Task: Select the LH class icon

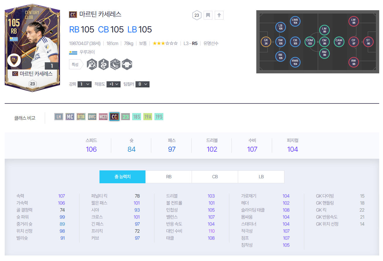Action: pos(59,117)
